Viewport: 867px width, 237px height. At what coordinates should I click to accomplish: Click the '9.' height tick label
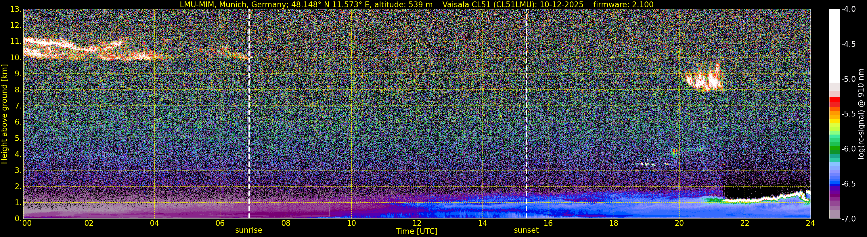18,74
